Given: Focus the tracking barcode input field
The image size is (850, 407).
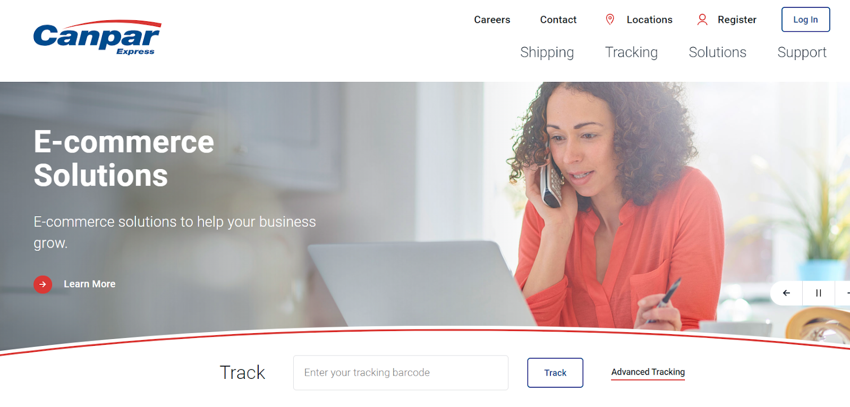Looking at the screenshot, I should [401, 372].
